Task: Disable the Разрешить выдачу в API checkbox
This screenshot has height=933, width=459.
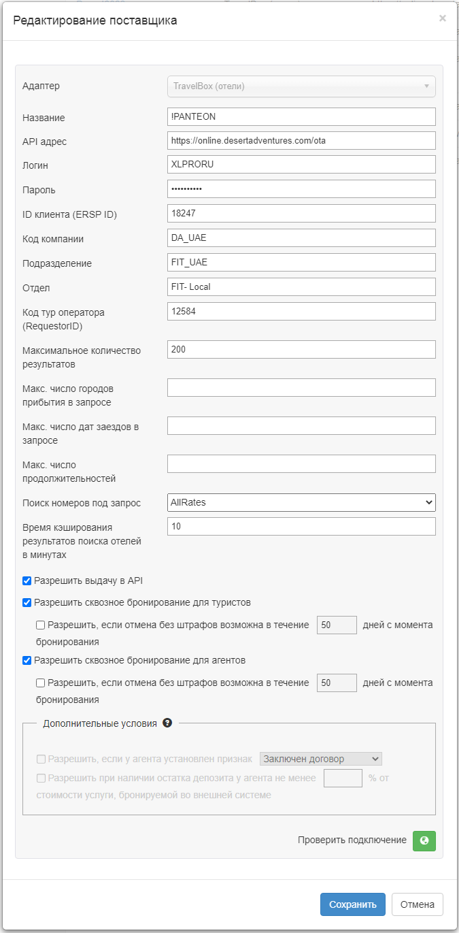Action: coord(27,580)
